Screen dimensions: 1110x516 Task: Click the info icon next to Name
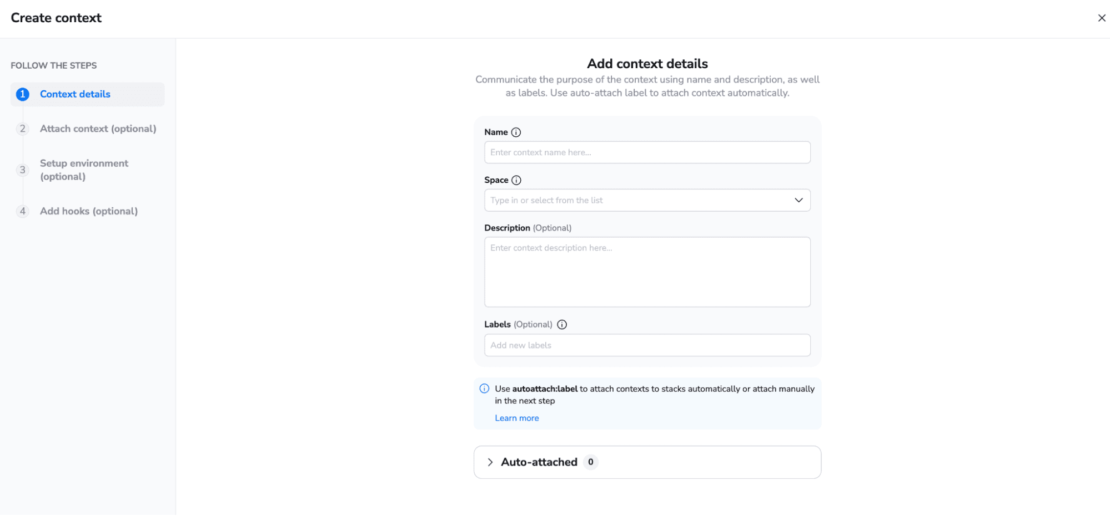[x=516, y=132]
